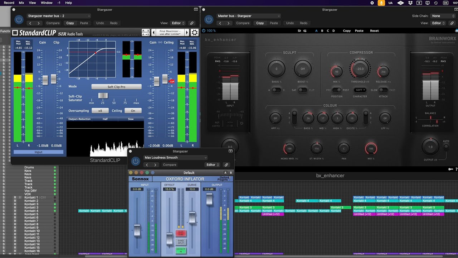Previous preset arrow in bx_enhancer header

pos(220,23)
